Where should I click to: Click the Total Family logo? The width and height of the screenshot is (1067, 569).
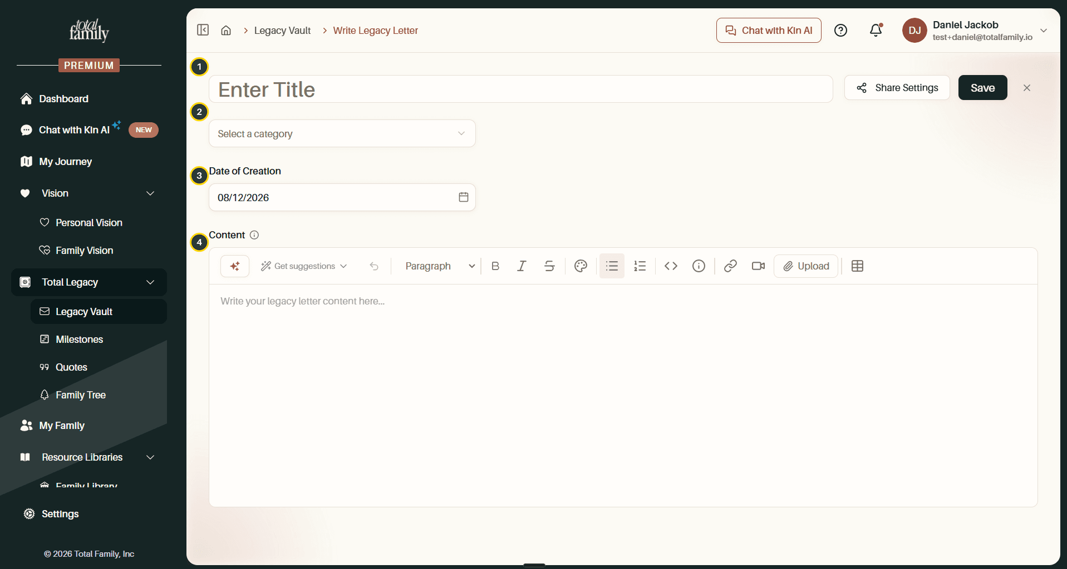(x=89, y=31)
